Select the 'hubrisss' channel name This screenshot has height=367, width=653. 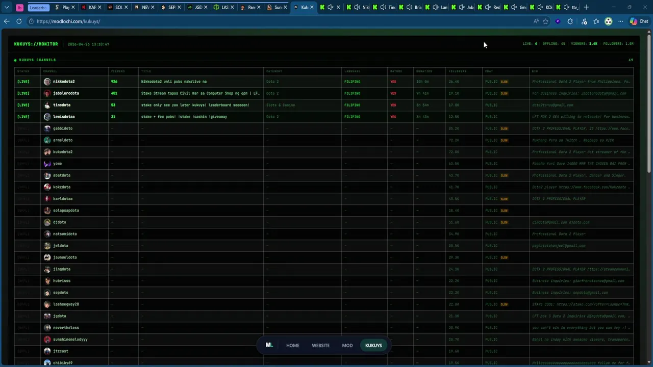point(62,281)
